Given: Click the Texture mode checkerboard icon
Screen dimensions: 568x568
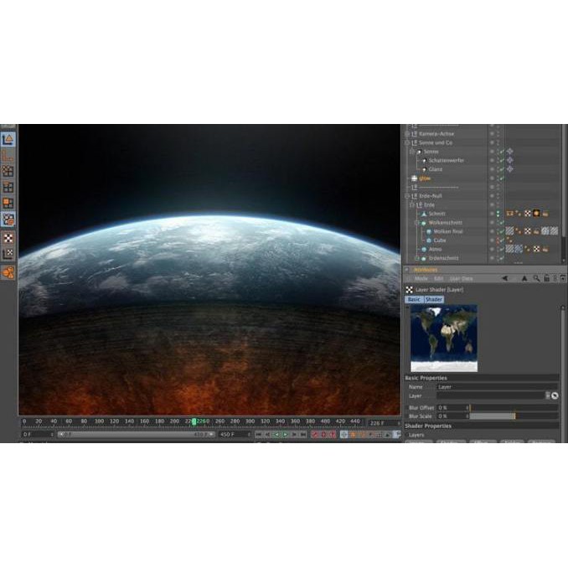Looking at the screenshot, I should point(8,237).
